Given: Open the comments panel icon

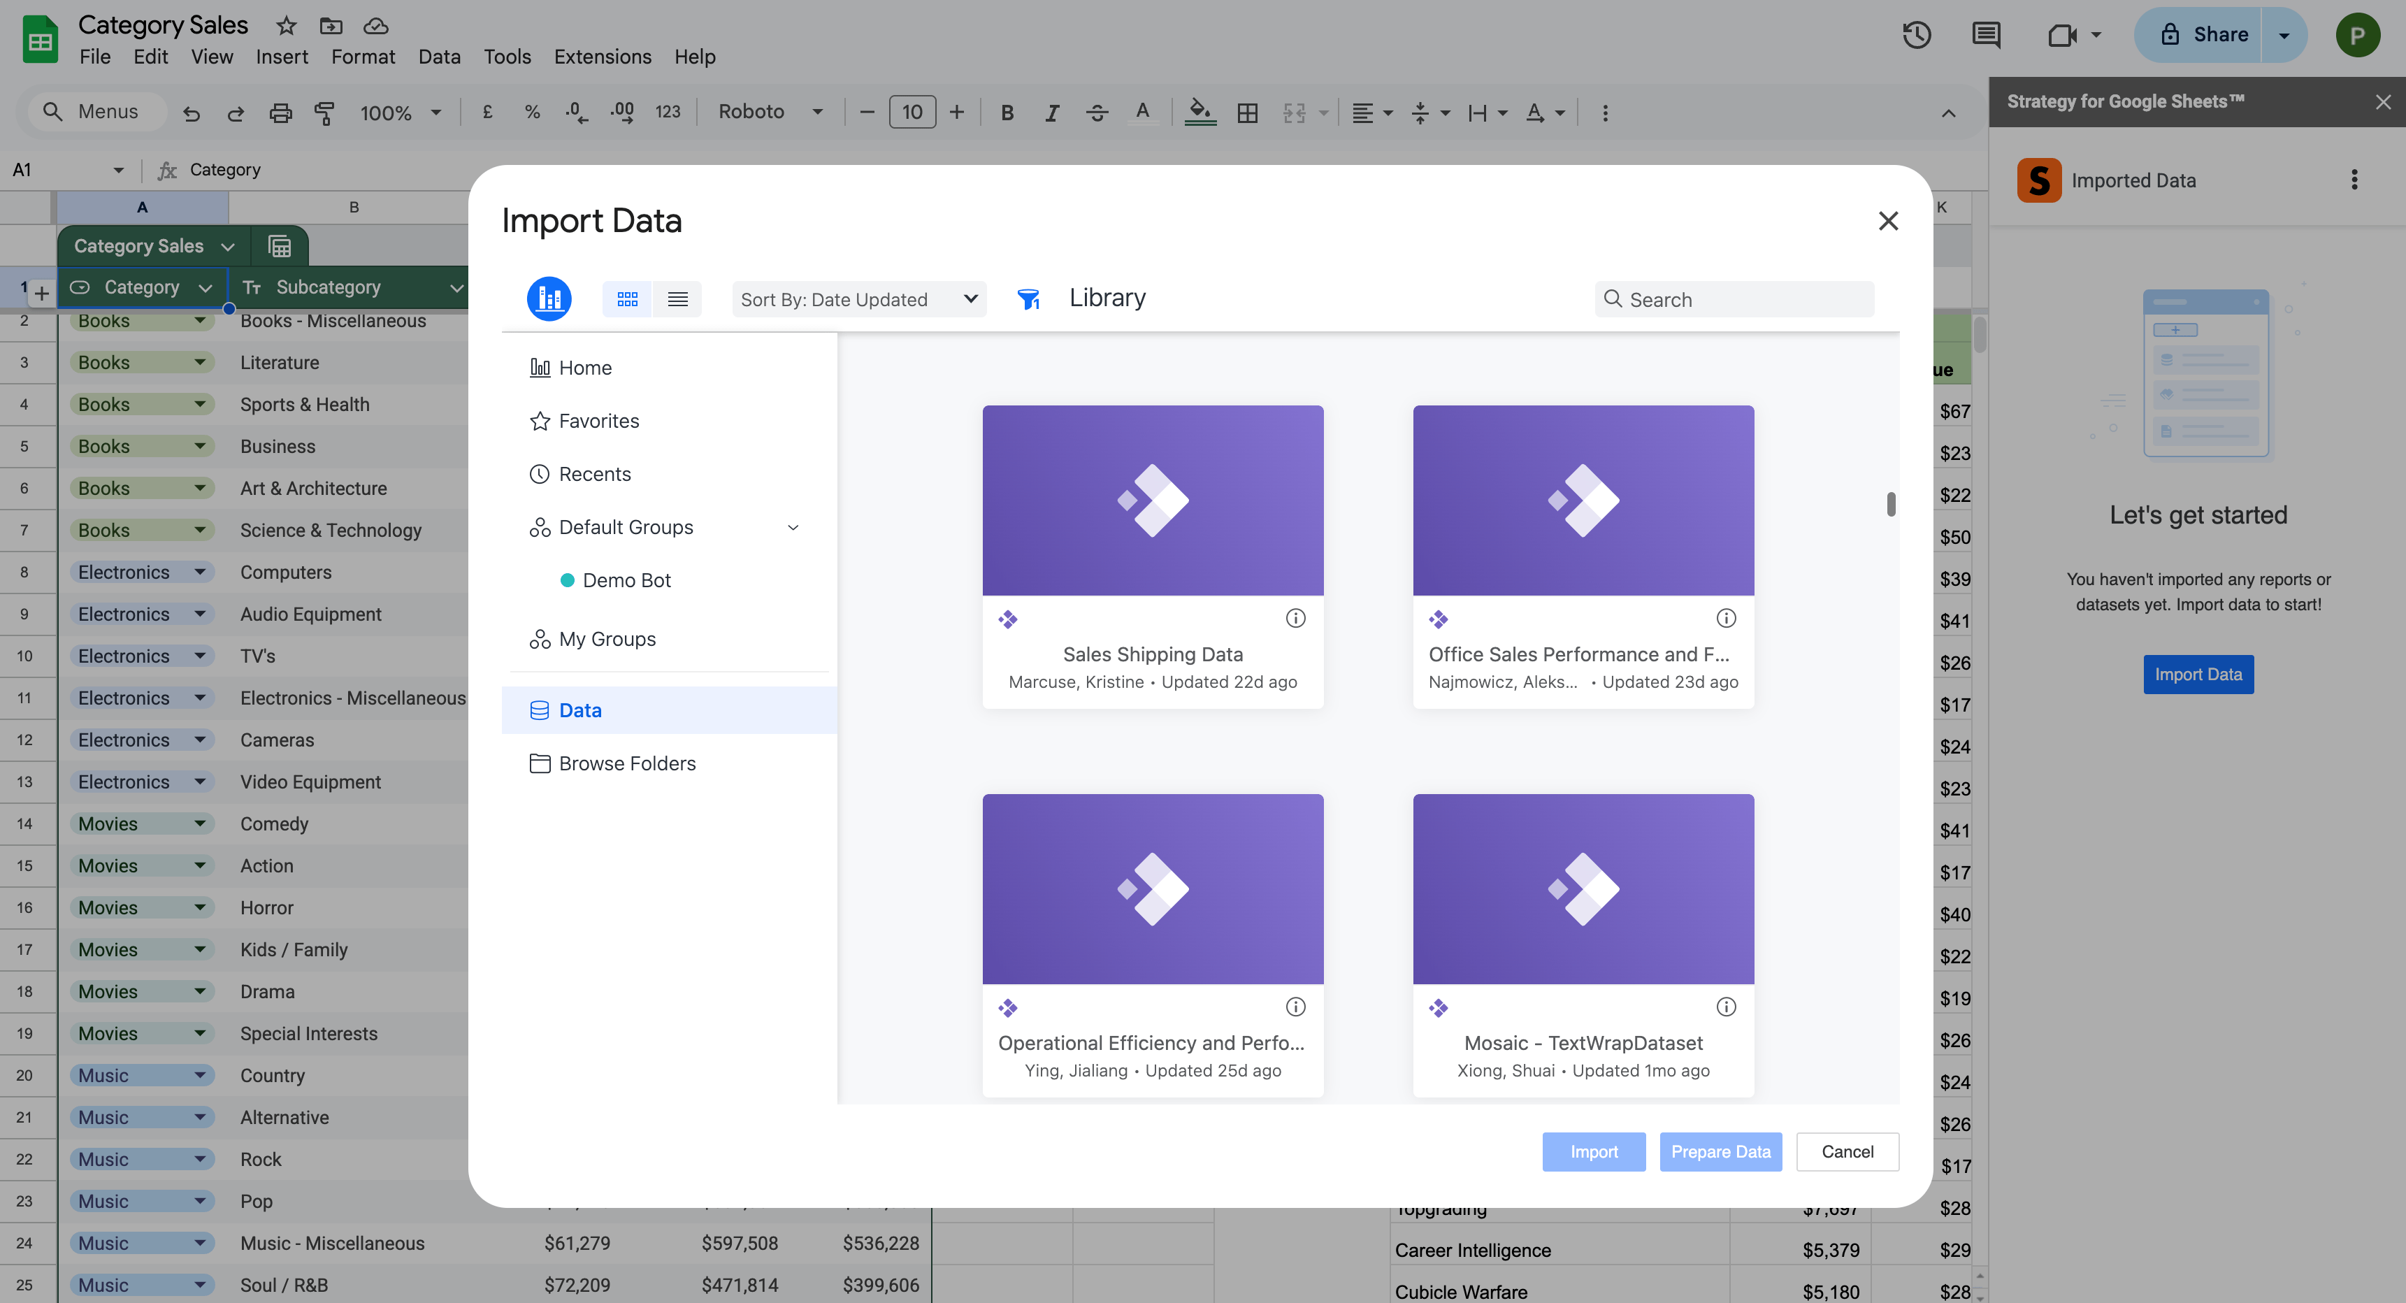Looking at the screenshot, I should [x=1986, y=34].
